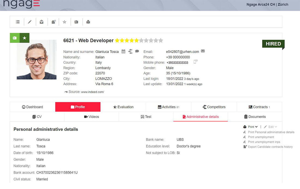Switch to the Documents sub-tab
Image resolution: width=300 pixels, height=189 pixels.
[x=255, y=117]
